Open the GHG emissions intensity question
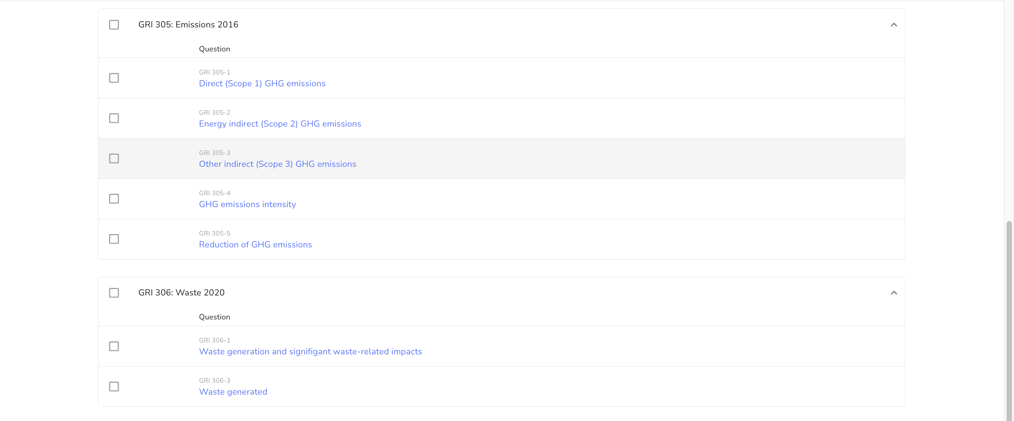The width and height of the screenshot is (1014, 421). tap(247, 204)
